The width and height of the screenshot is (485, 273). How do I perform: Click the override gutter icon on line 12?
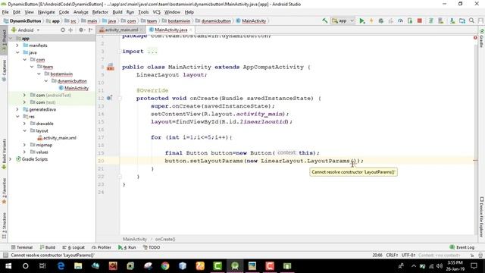(x=109, y=98)
